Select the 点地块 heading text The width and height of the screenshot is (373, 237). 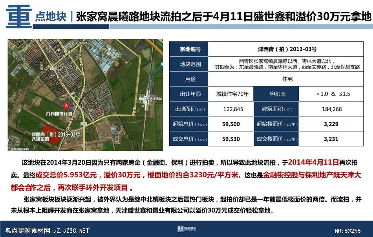(x=51, y=17)
